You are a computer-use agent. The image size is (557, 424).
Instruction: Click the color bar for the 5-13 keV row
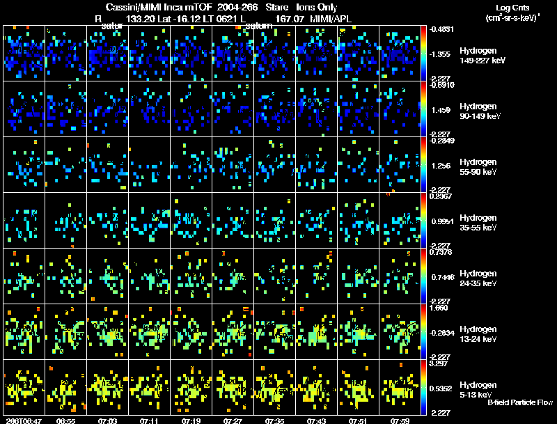(x=423, y=388)
